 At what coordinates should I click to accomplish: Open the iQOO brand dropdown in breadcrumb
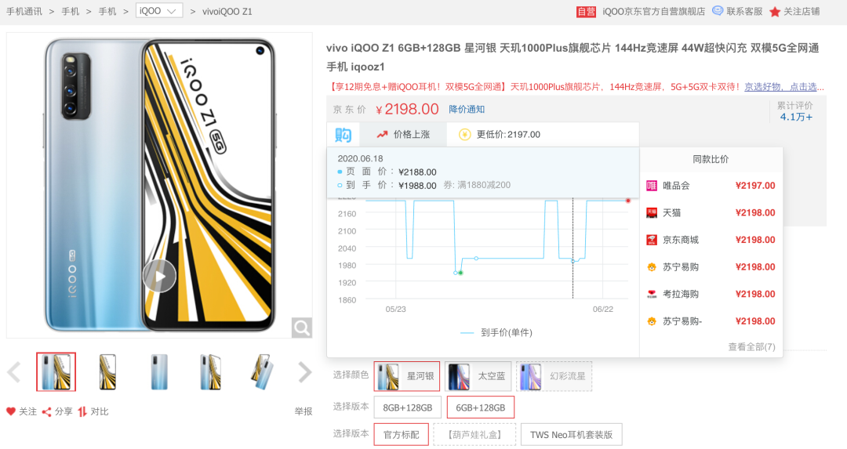[x=158, y=11]
